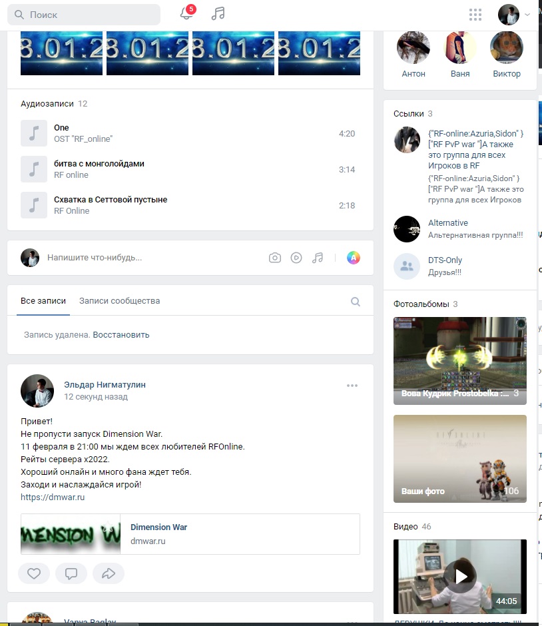Open the https://dmwar.ru link
The height and width of the screenshot is (626, 542).
[53, 497]
